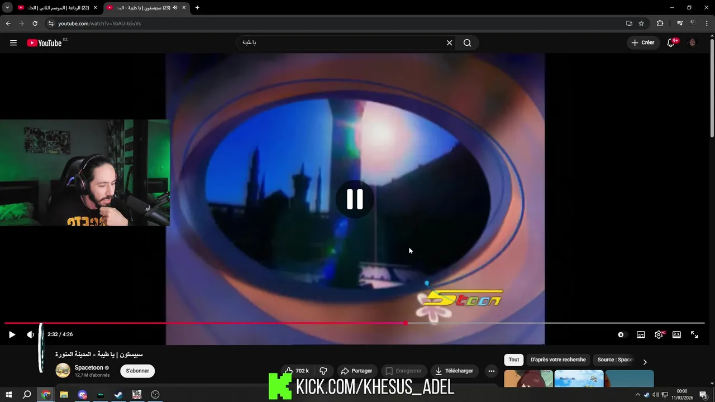This screenshot has width=715, height=402.
Task: Open the media controls toolbar icon
Action: (680, 23)
